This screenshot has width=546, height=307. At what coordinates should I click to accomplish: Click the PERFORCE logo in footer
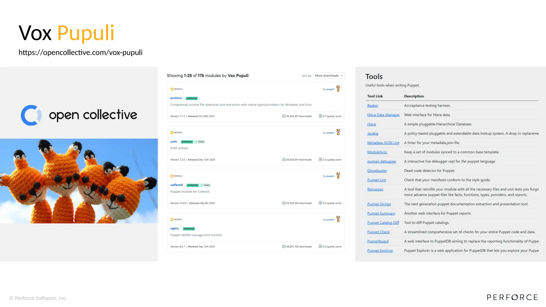tap(512, 297)
